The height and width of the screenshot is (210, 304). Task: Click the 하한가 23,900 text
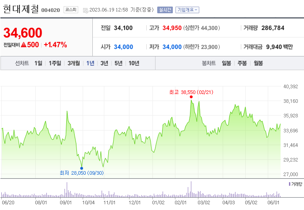[201, 47]
